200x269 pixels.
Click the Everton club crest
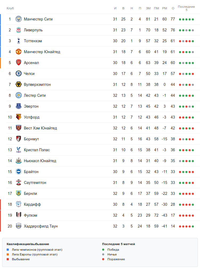click(18, 106)
